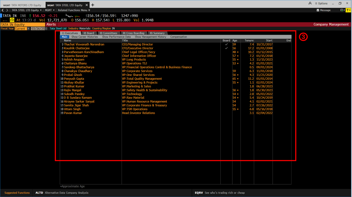Viewport: 352px width, 197px height.
Task: Expand the Related Functions Menu
Action: click(x=74, y=10)
